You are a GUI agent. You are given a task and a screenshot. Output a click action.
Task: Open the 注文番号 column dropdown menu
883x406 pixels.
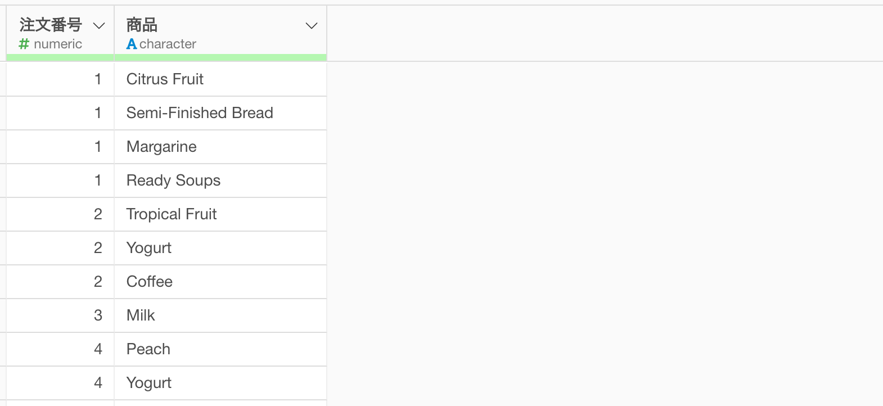pos(99,26)
